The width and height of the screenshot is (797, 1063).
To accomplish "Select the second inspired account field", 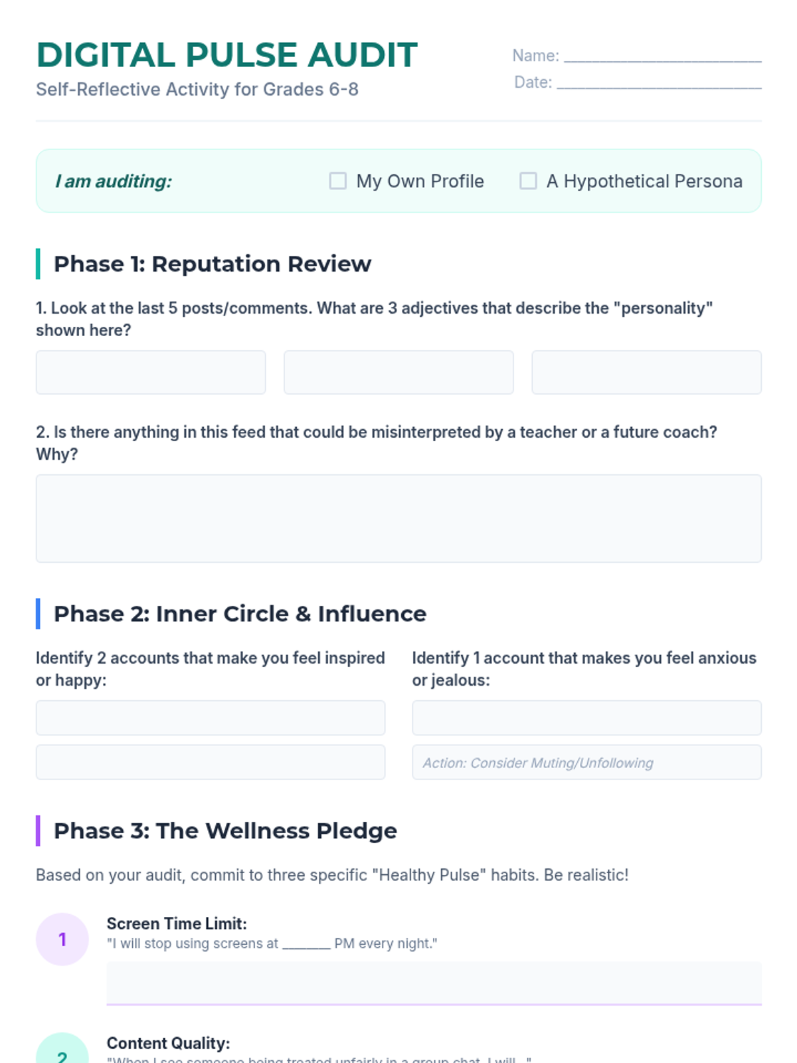I will pyautogui.click(x=211, y=762).
